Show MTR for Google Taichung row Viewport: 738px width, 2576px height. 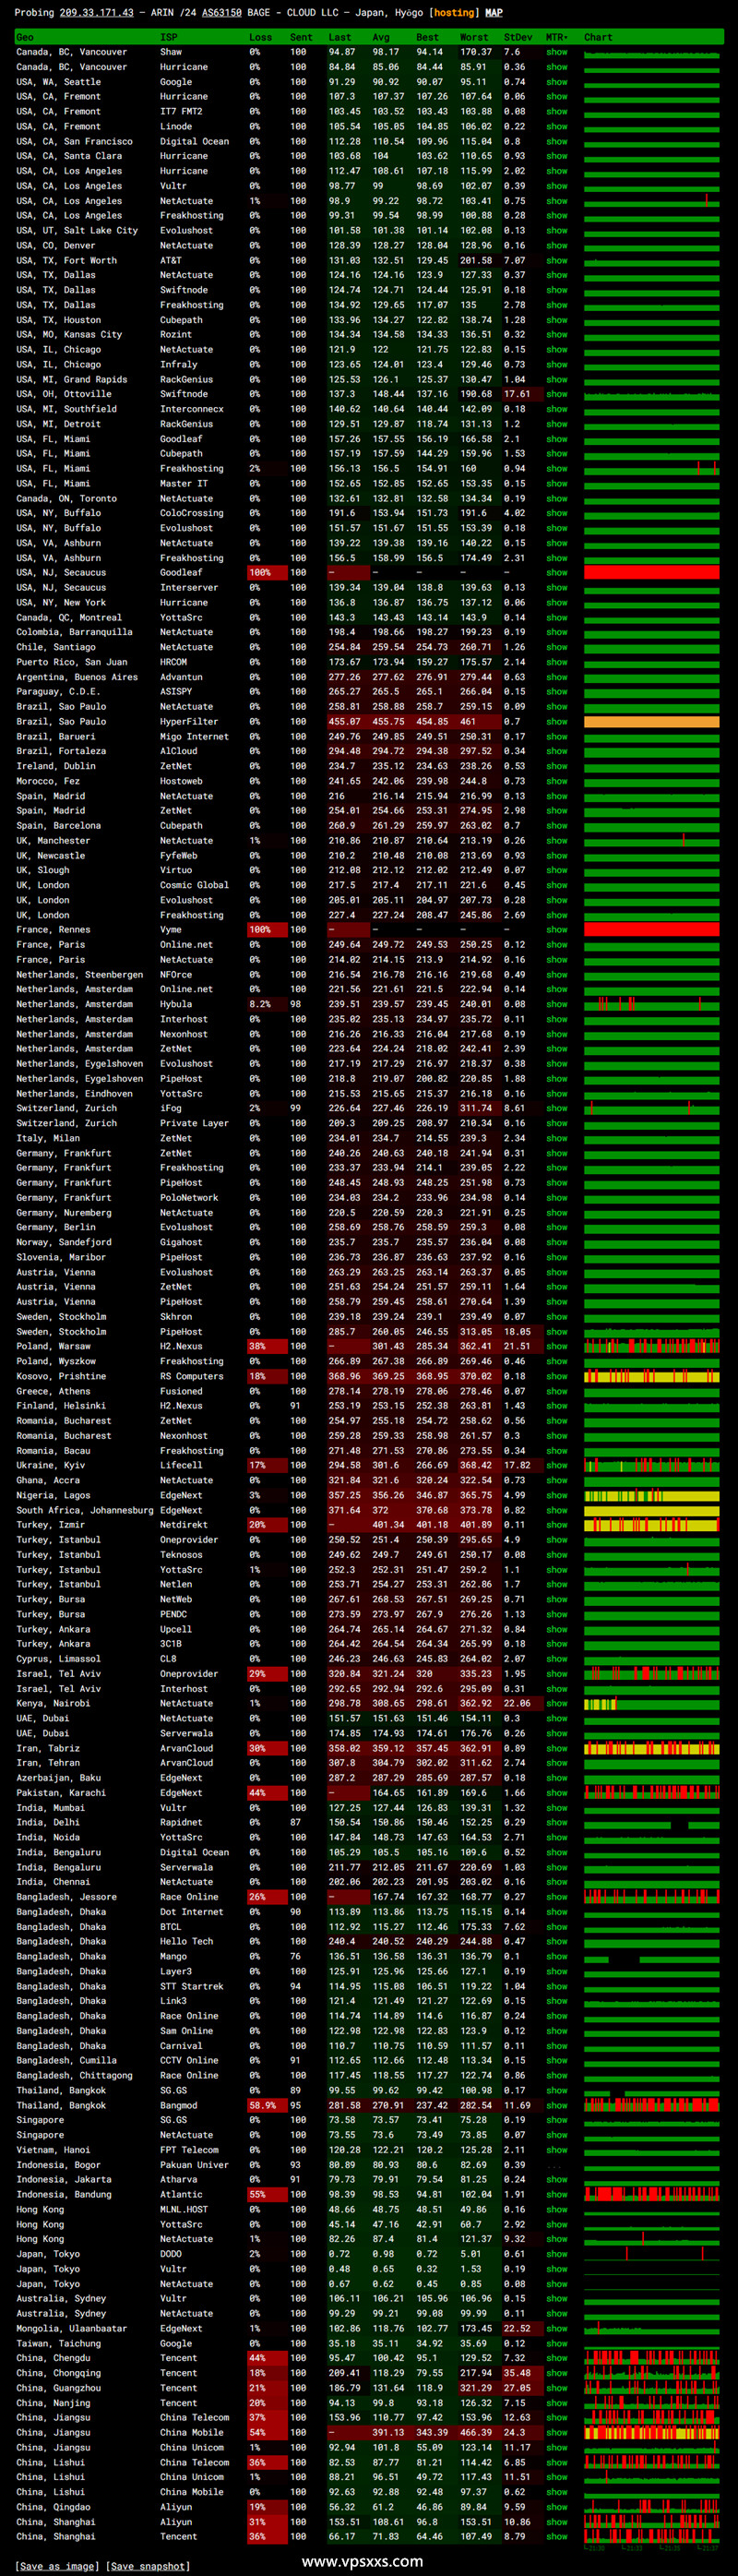coord(556,2343)
